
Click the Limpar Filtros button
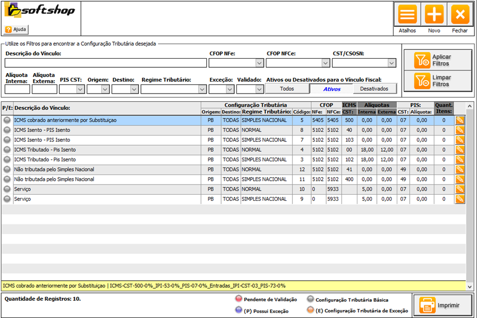437,81
